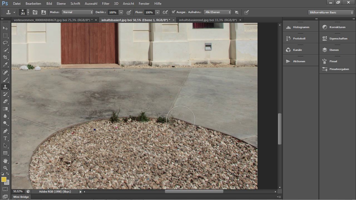Viewport: 356px width, 200px height.
Task: Expand the Bildkorrekturen Basic workspace dropdown
Action: click(x=331, y=12)
